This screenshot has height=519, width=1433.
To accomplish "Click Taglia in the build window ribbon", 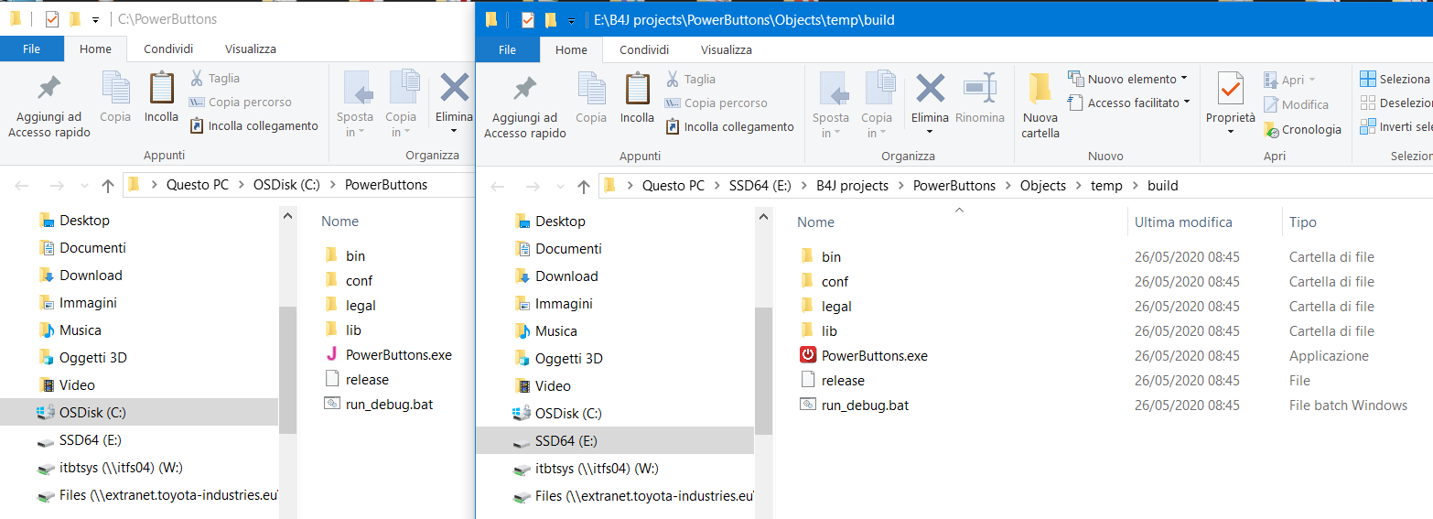I will click(x=690, y=80).
